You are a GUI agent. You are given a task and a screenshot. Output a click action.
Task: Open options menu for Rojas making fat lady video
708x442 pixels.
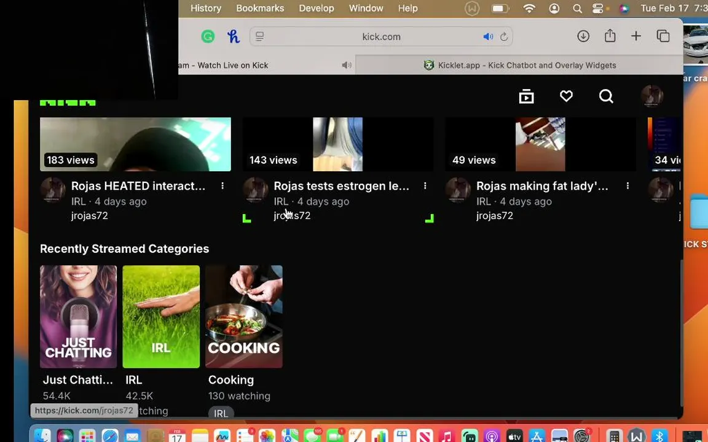pos(627,186)
